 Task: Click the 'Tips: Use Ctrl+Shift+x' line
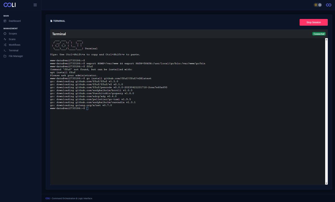pyautogui.click(x=95, y=54)
